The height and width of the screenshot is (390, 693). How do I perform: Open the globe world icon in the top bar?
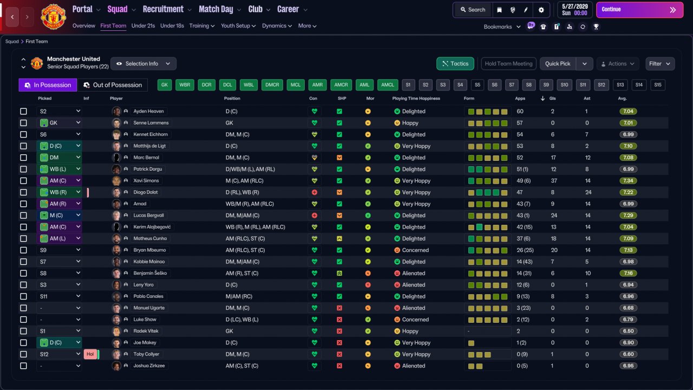pyautogui.click(x=513, y=10)
